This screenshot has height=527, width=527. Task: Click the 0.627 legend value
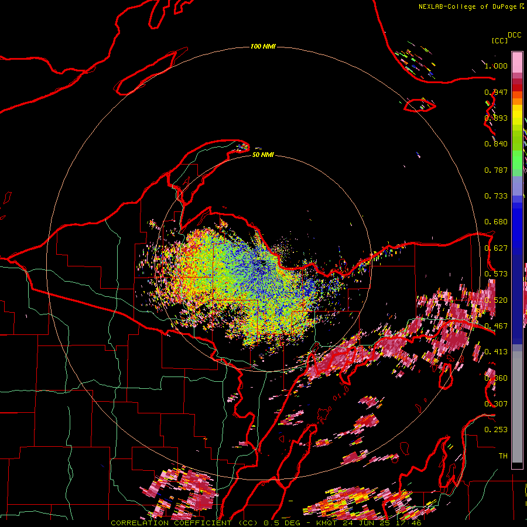pyautogui.click(x=496, y=248)
